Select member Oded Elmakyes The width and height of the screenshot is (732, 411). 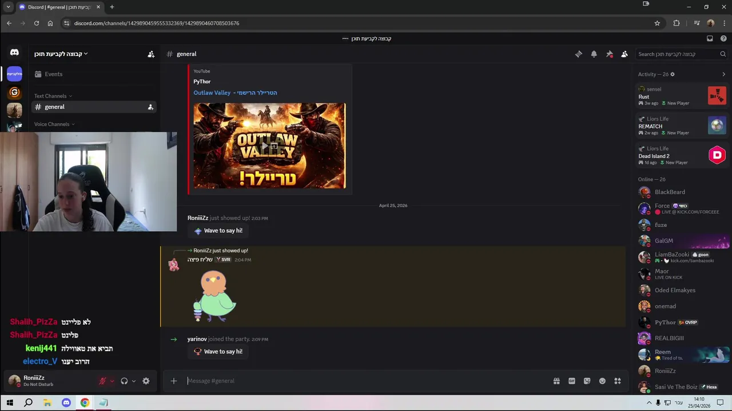pyautogui.click(x=682, y=290)
